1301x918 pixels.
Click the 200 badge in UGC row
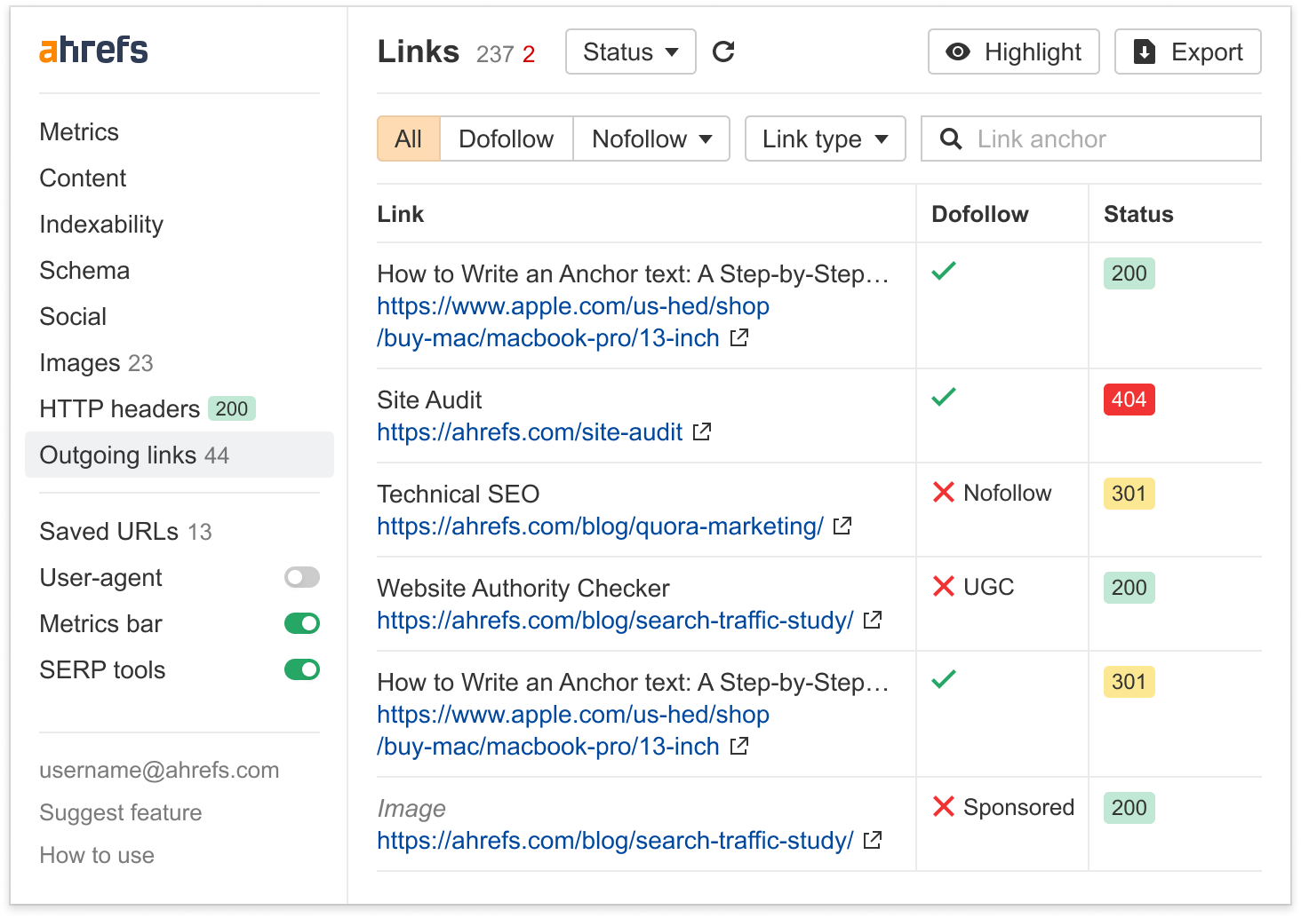coord(1129,587)
